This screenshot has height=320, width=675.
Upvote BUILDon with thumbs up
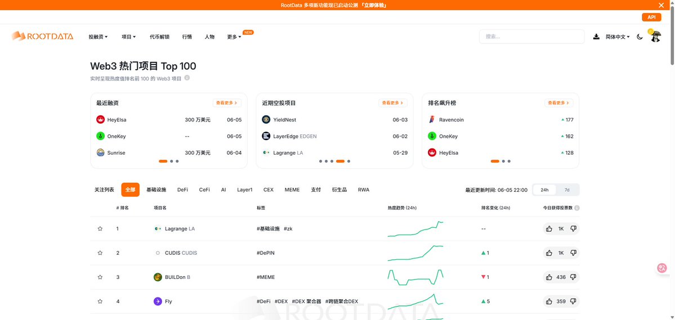pyautogui.click(x=549, y=277)
